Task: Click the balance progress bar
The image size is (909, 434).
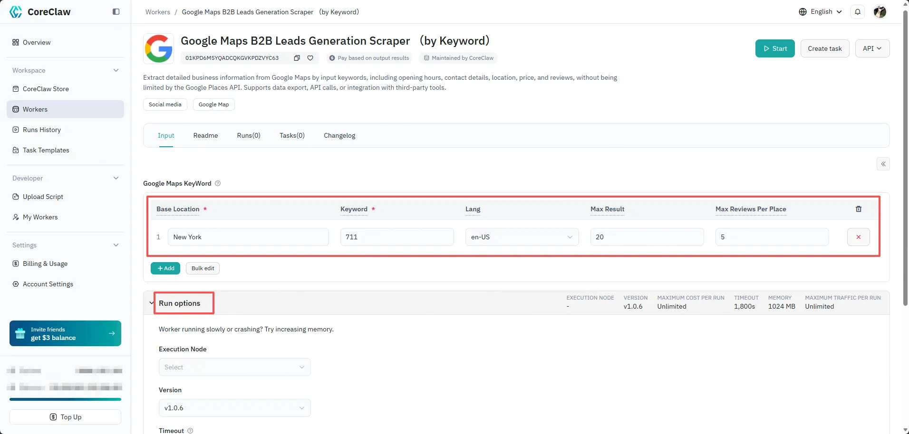Action: (65, 399)
